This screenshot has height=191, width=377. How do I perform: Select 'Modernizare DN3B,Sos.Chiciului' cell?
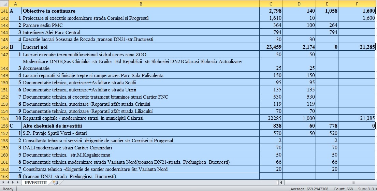point(141,65)
